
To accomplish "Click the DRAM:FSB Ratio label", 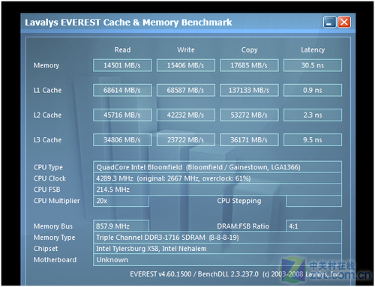I will coord(243,226).
